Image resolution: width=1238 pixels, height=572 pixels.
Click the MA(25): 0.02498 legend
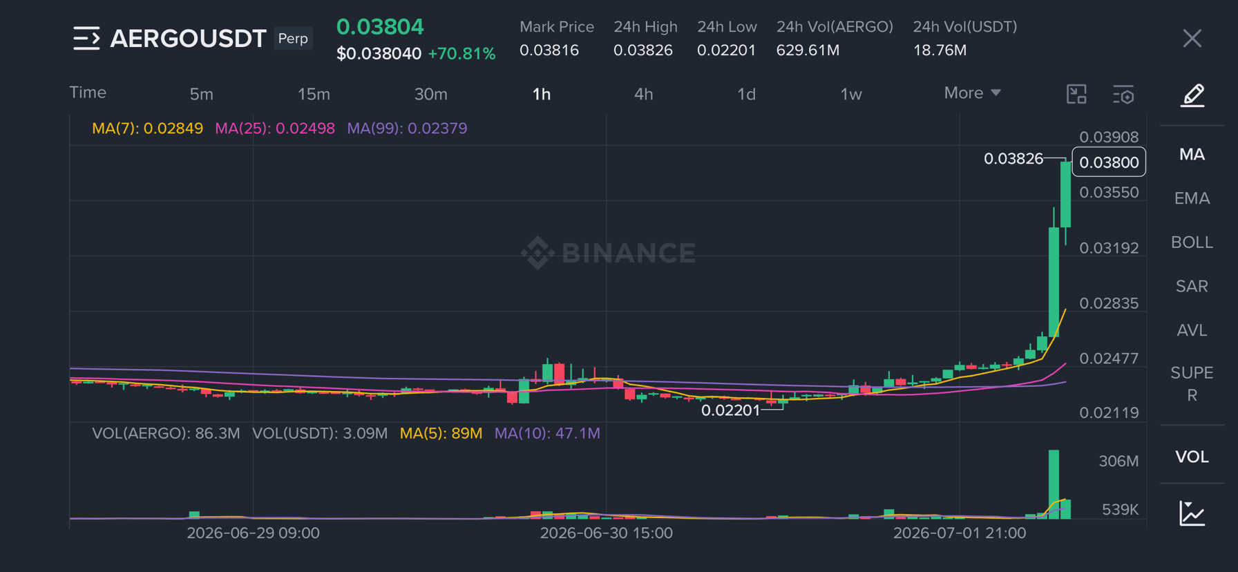click(274, 128)
